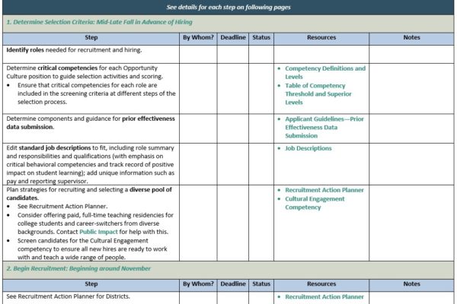Select heading '1. Determine Selection Criteria'
Image resolution: width=457 pixels, height=304 pixels.
(x=99, y=22)
